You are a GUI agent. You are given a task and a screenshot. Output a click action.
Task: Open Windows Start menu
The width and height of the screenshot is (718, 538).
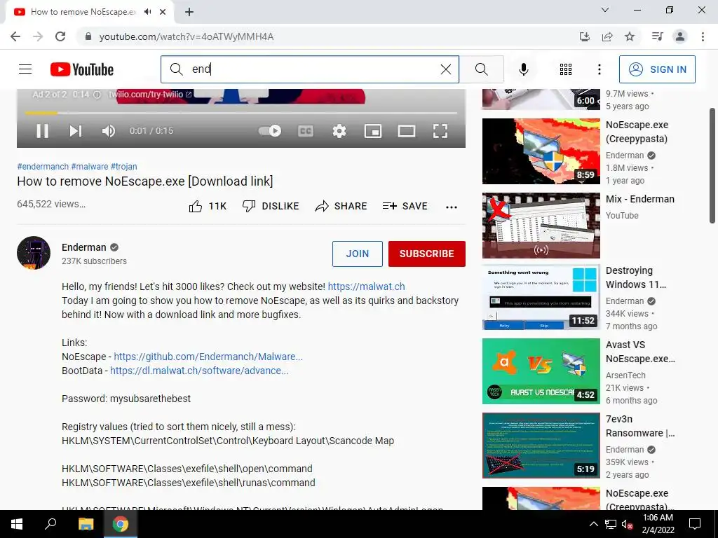coord(17,524)
